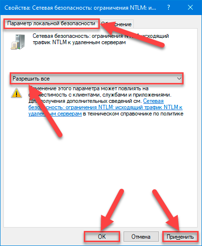Close the NTLM properties dialog
The width and height of the screenshot is (202, 246).
coord(190,7)
